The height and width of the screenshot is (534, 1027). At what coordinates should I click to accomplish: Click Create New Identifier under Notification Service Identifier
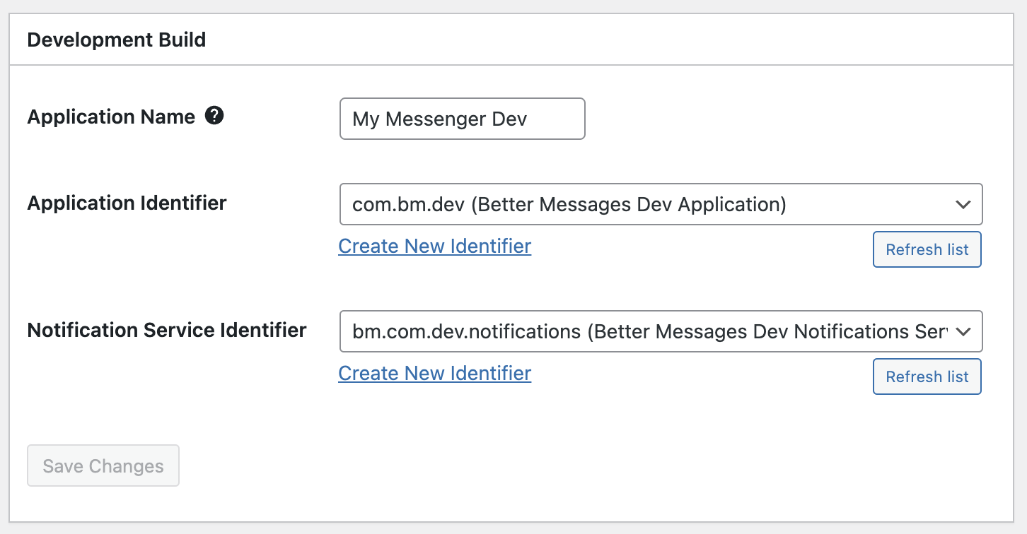point(435,373)
